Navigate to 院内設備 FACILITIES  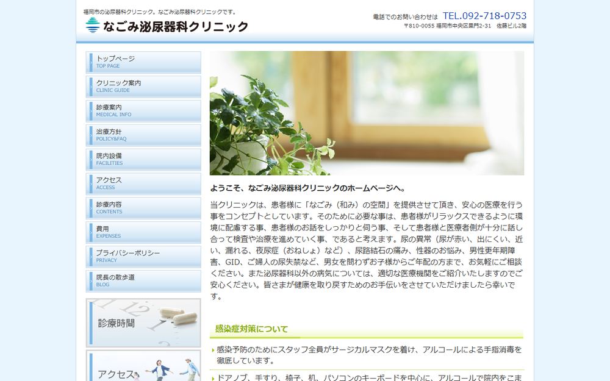143,159
